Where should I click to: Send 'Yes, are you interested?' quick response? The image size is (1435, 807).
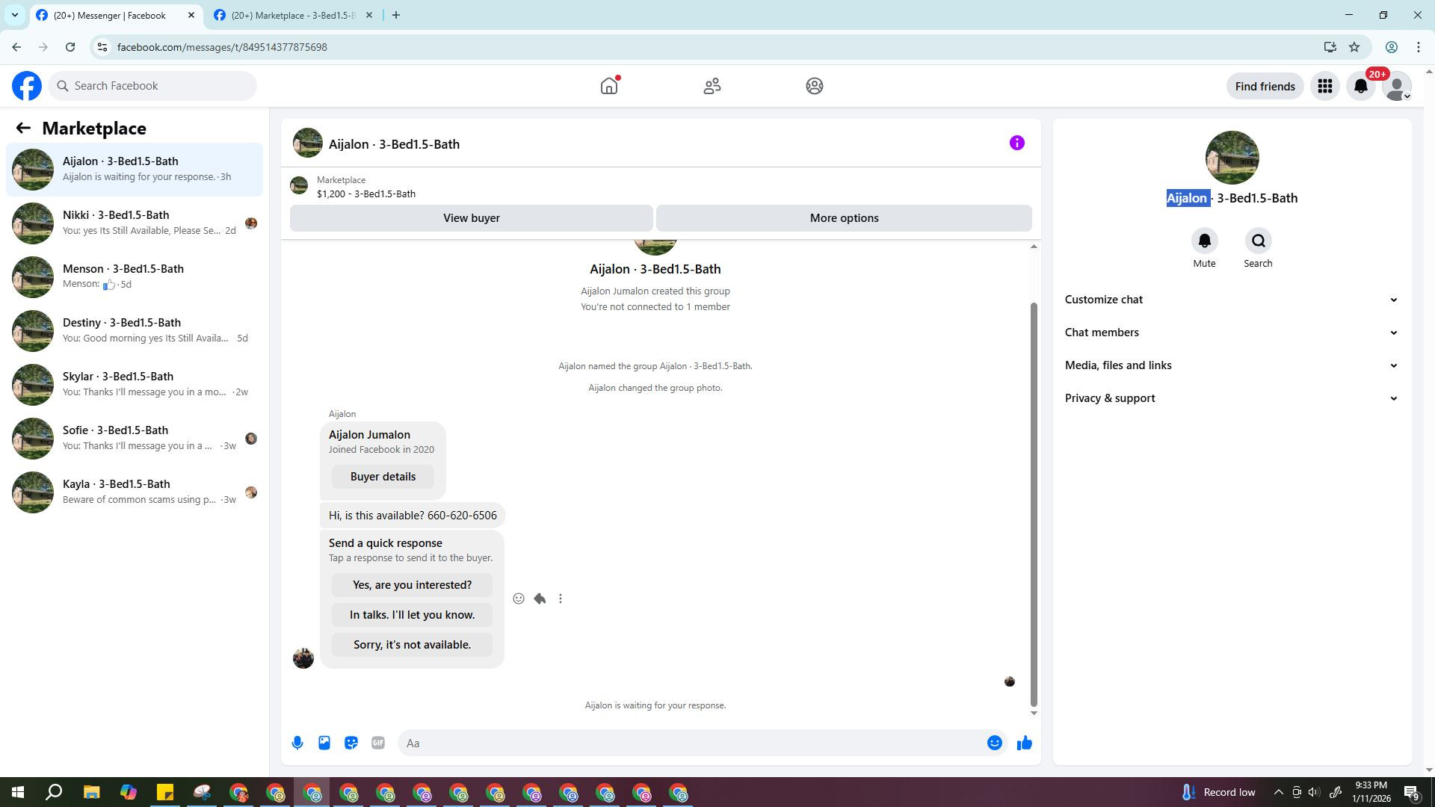412,585
